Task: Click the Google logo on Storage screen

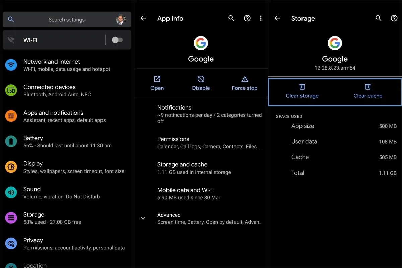Action: click(x=335, y=43)
